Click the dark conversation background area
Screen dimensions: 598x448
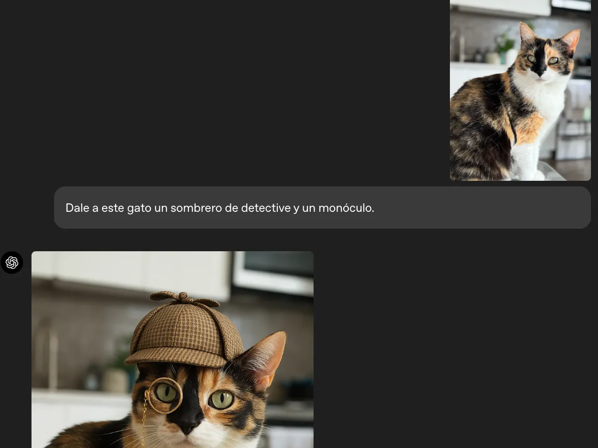coord(235,94)
